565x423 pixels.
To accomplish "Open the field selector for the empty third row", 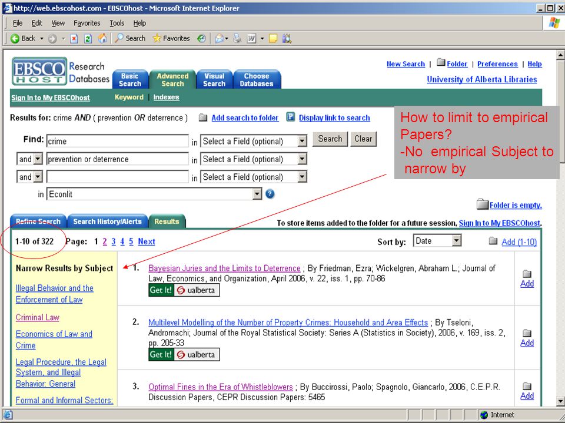I will click(x=254, y=177).
